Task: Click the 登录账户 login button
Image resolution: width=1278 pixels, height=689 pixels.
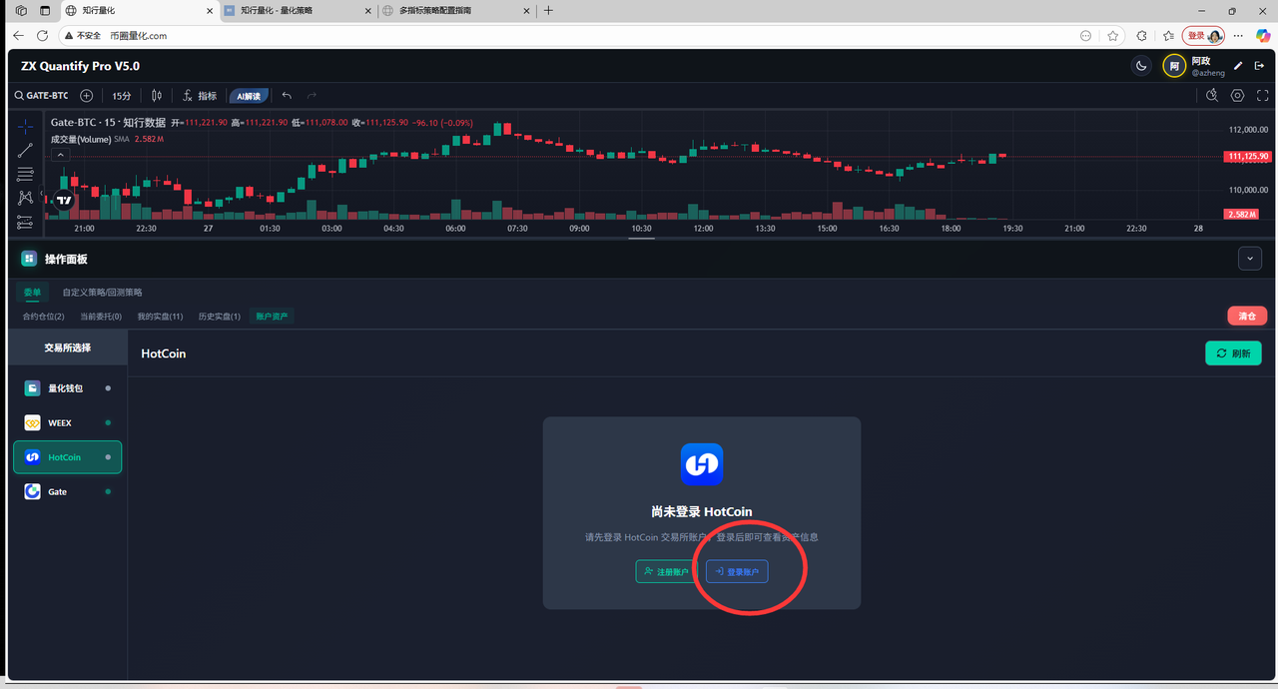Action: point(737,572)
